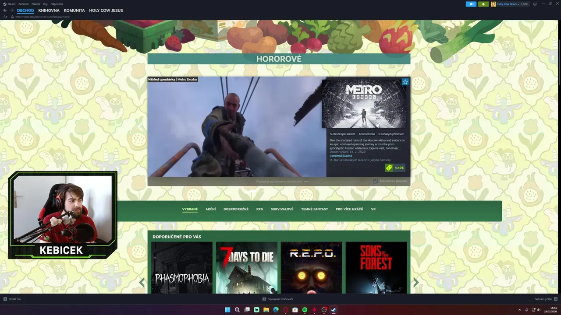Open Spotify from the taskbar

coord(305,310)
